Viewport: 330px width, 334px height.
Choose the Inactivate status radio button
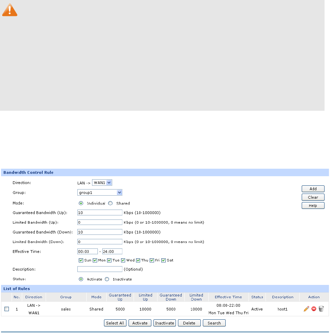click(x=107, y=279)
